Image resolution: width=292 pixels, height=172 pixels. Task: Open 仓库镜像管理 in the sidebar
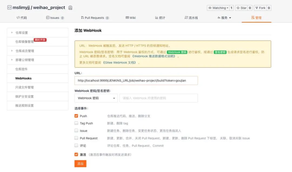pos(24,42)
